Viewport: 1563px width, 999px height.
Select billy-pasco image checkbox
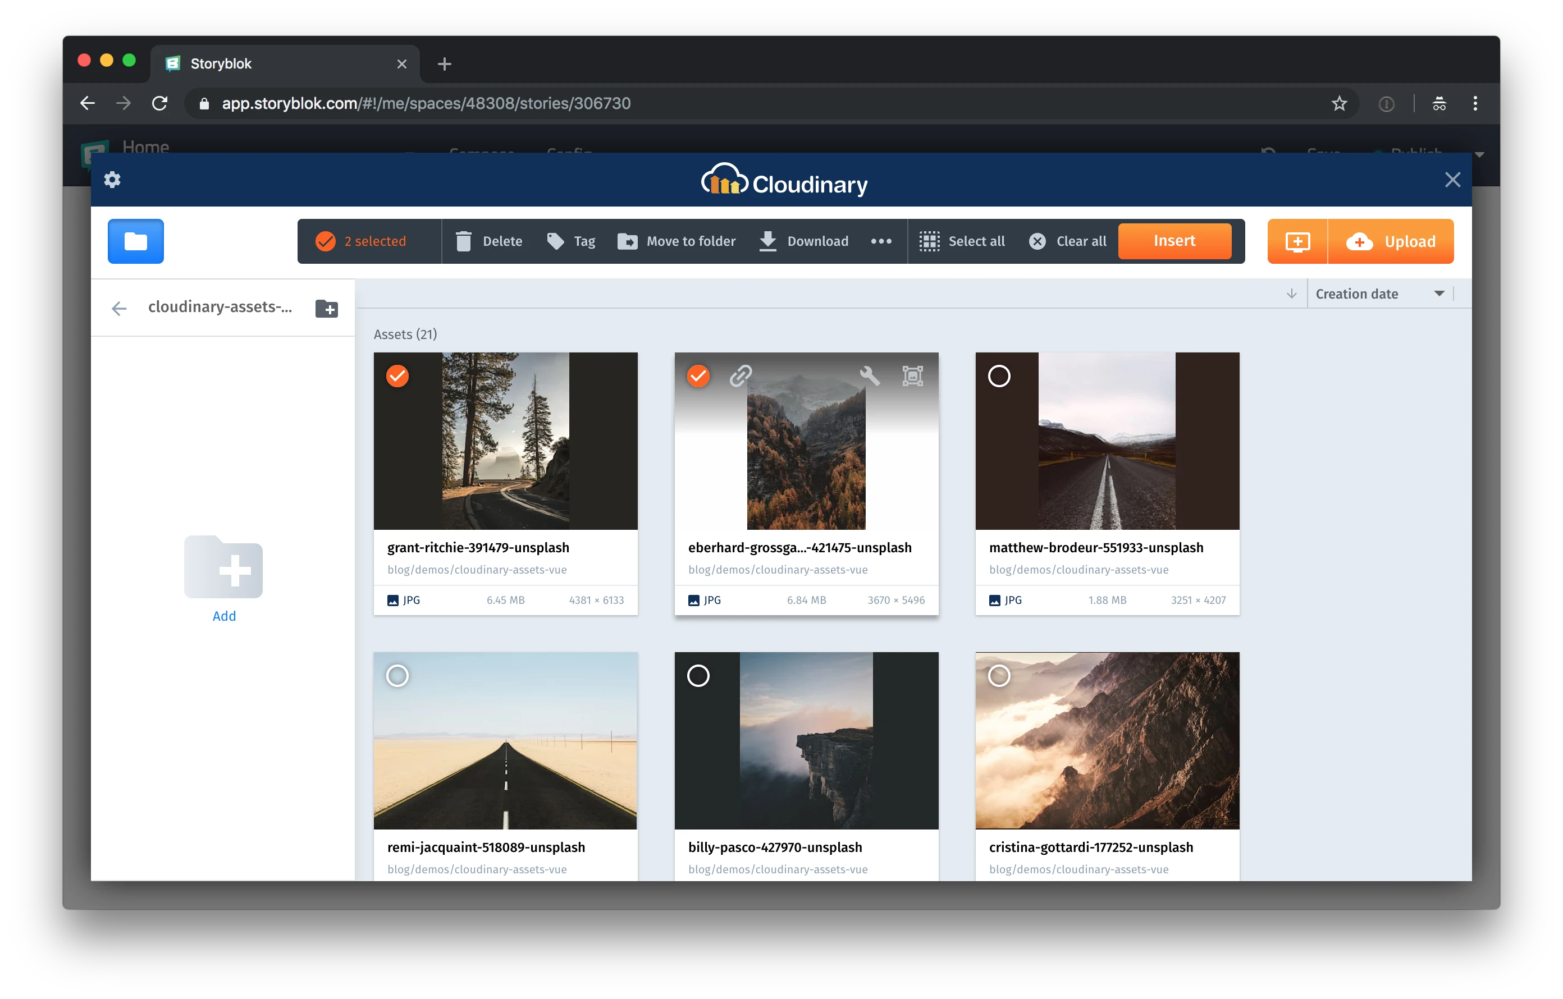(698, 675)
